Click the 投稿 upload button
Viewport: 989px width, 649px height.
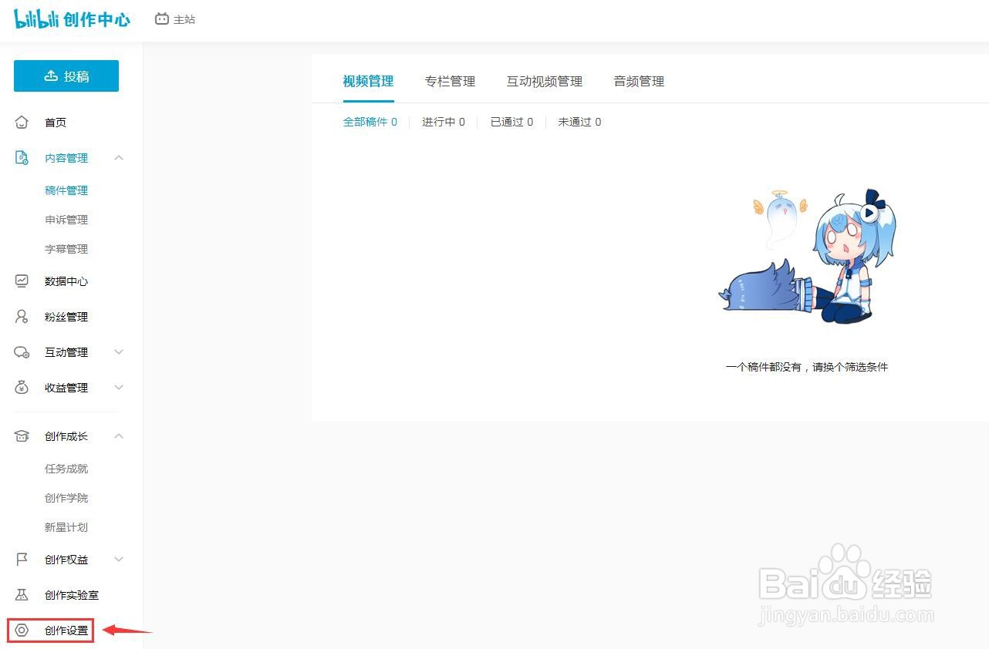pyautogui.click(x=66, y=76)
